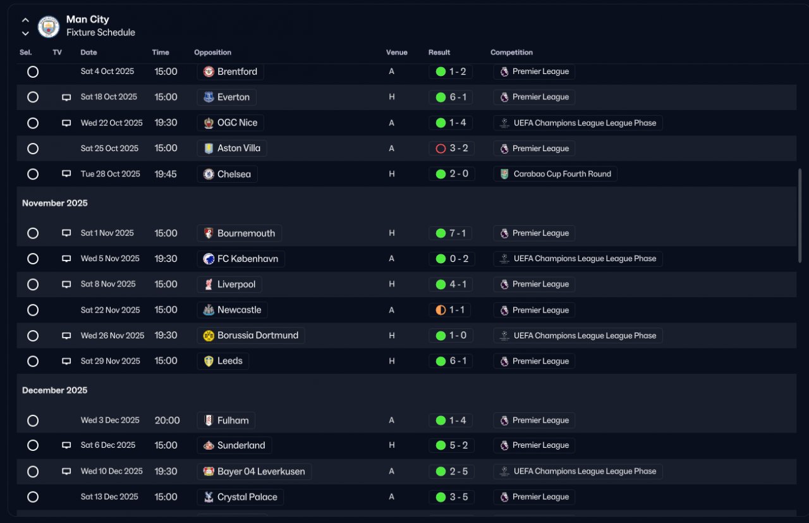
Task: Click the TV icon on Liverpool fixture
Action: pos(66,285)
